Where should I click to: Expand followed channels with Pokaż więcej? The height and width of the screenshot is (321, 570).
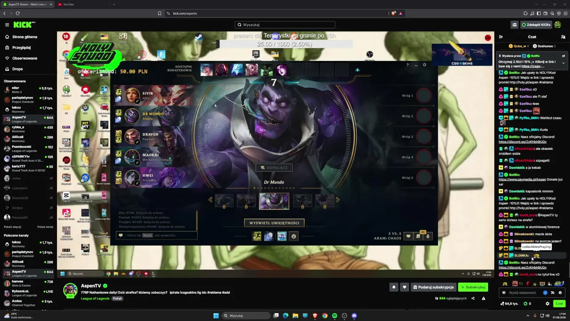(x=12, y=227)
